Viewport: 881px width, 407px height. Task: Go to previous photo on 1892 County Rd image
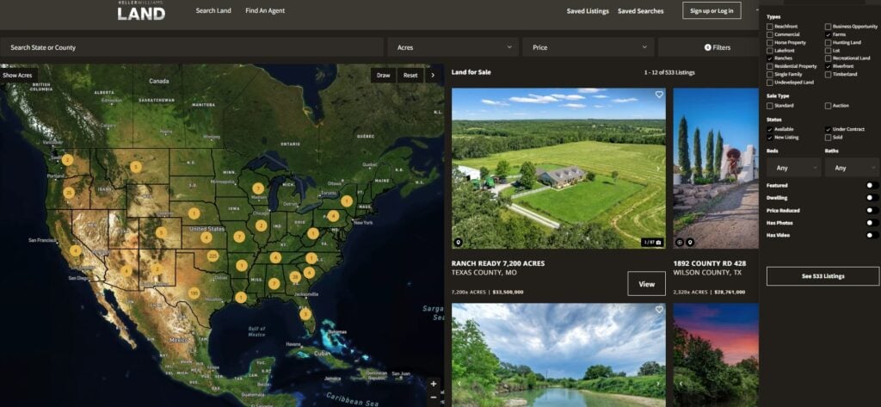[681, 168]
